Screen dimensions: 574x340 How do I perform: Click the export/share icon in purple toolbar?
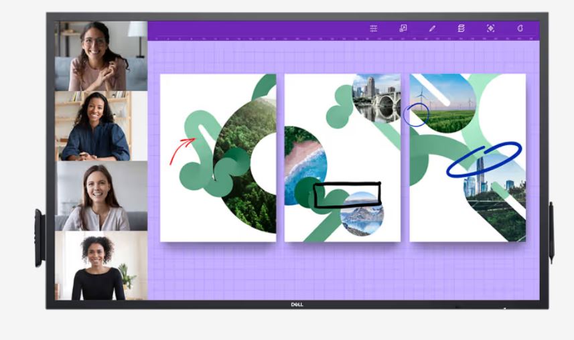point(403,28)
